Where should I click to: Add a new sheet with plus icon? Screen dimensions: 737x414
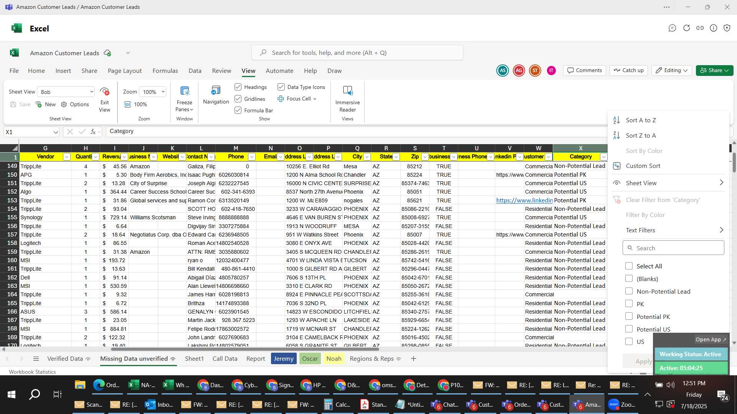coord(413,358)
